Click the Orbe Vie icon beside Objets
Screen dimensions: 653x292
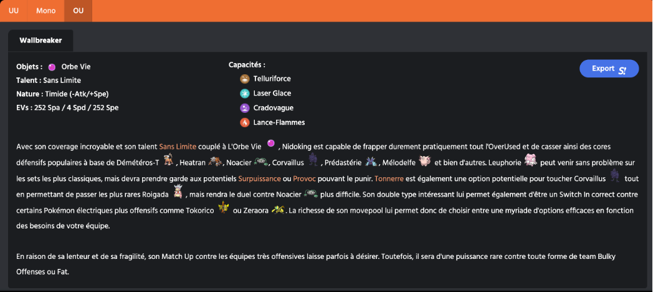(52, 67)
